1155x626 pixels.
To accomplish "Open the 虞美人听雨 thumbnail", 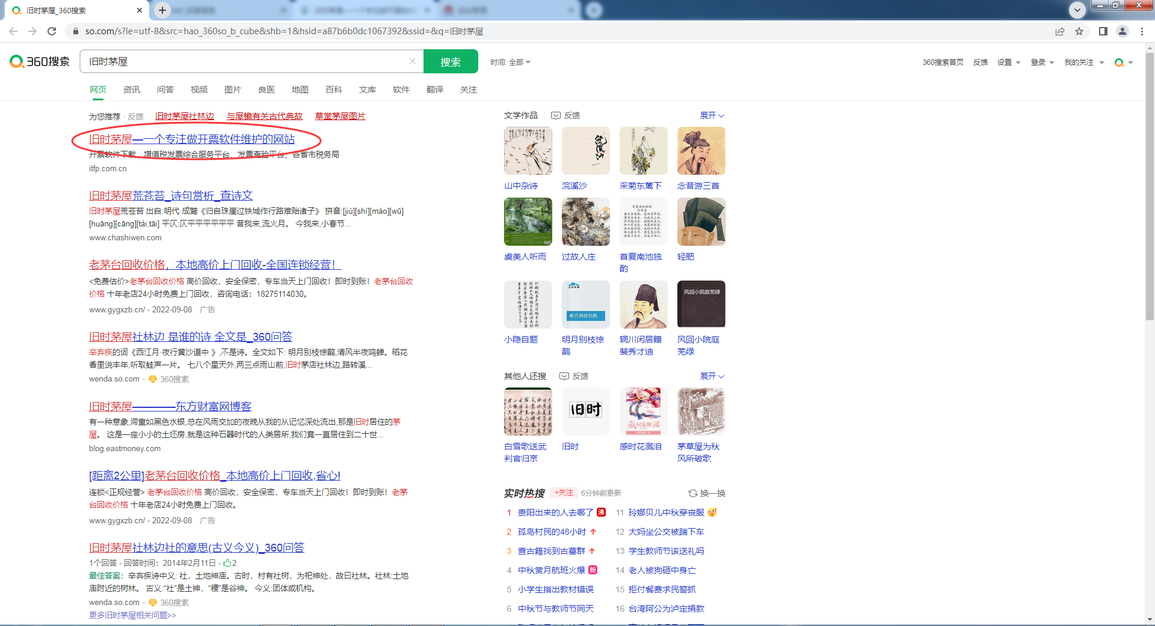I will coord(528,222).
